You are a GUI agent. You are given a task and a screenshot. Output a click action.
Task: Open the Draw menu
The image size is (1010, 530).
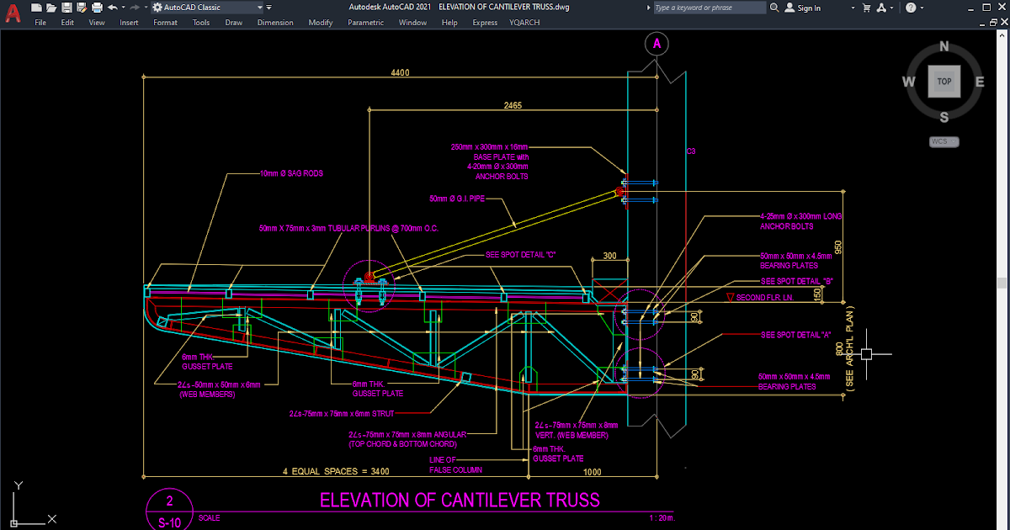(x=233, y=23)
